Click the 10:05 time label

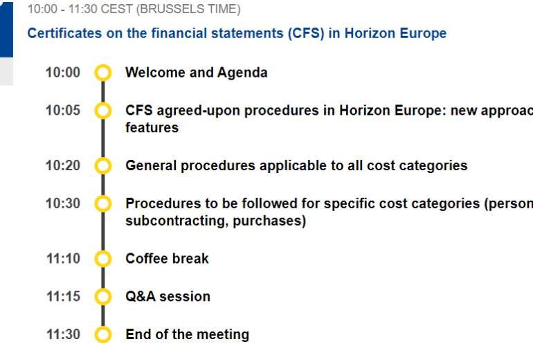(63, 111)
